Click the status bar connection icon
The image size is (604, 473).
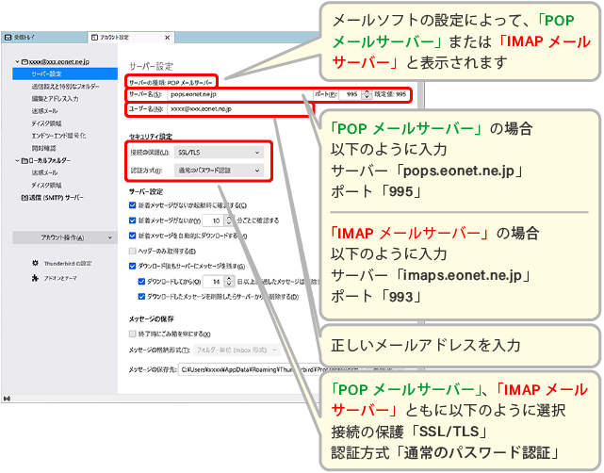coord(7,399)
